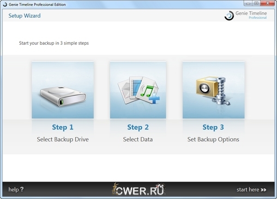This screenshot has height=199, width=277.
Task: Select the Step 2 heading
Action: [x=138, y=127]
